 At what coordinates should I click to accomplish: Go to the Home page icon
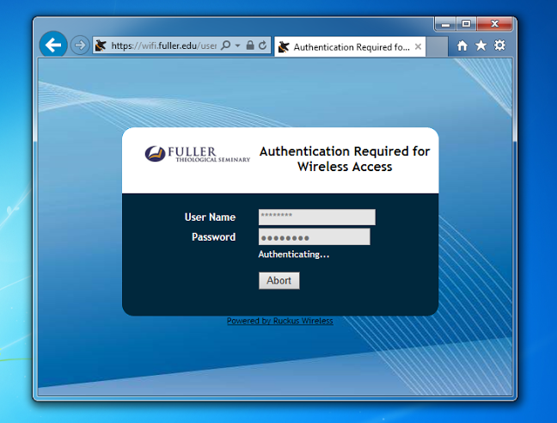(462, 46)
